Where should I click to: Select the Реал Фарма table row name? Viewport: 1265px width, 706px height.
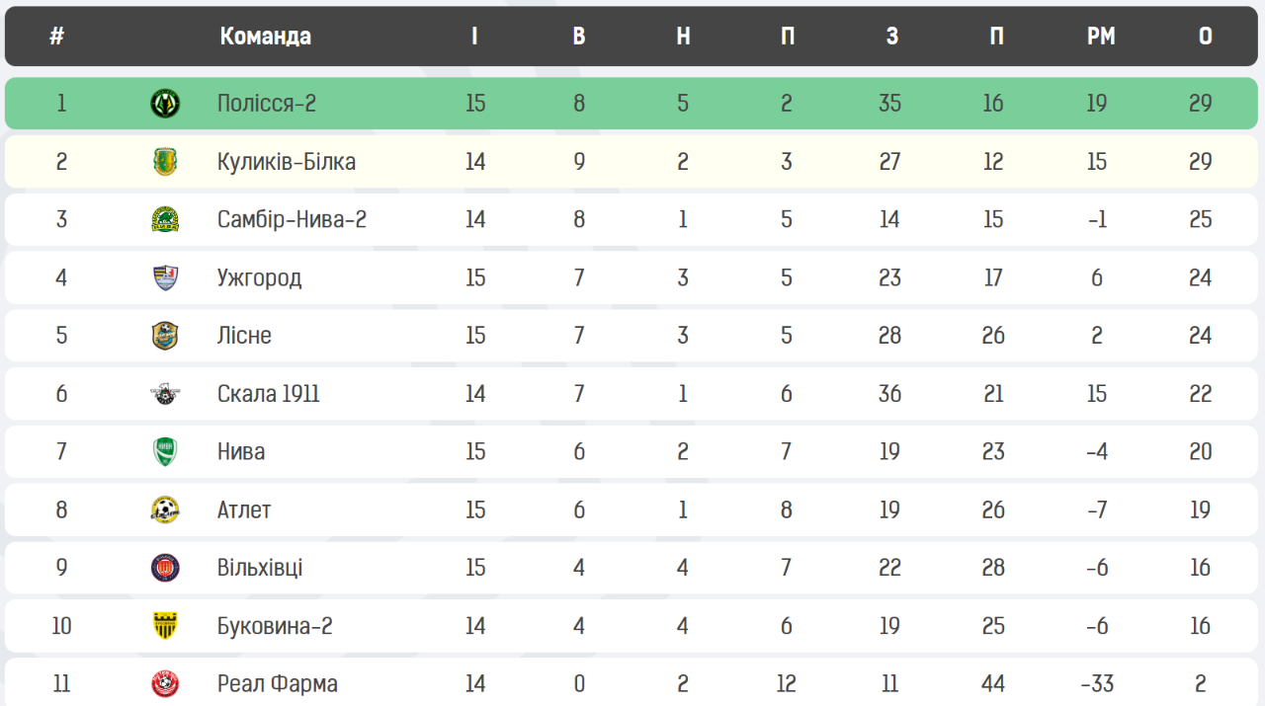[x=278, y=683]
